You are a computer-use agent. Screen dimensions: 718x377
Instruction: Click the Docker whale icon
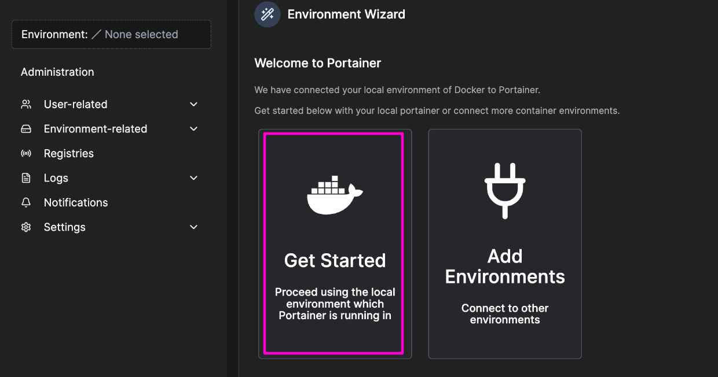click(335, 194)
